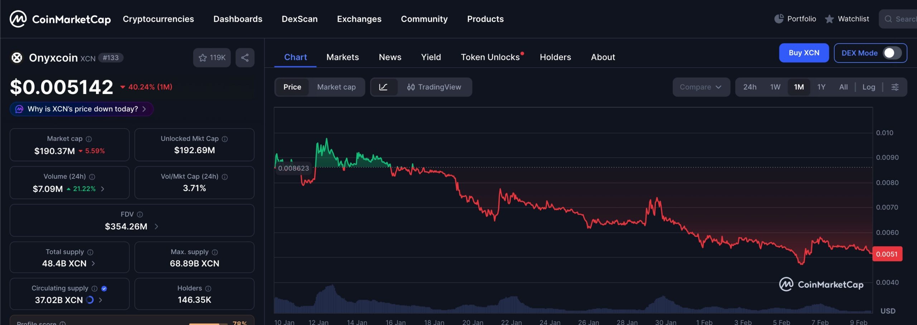Click the verified badge beside Circulating supply
The image size is (917, 325).
click(104, 289)
